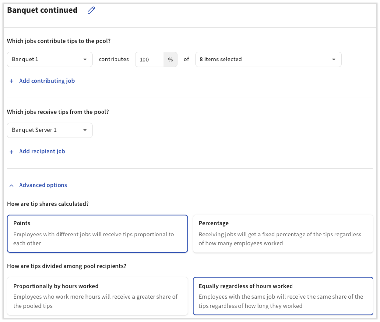Image resolution: width=380 pixels, height=322 pixels.
Task: Click the pencil edit icon beside Banquet continued
Action: [x=91, y=10]
